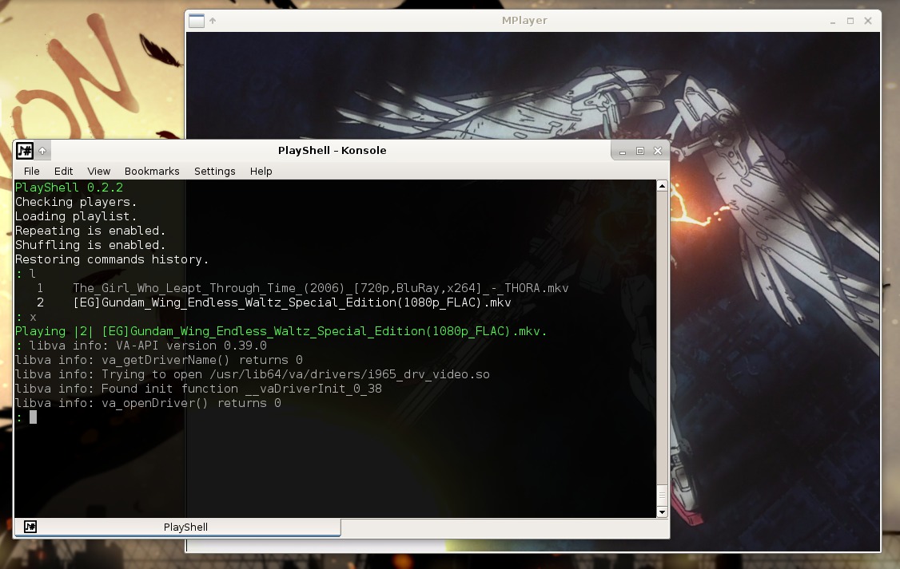Image resolution: width=900 pixels, height=569 pixels.
Task: Minimize the MPlayer video window
Action: pyautogui.click(x=833, y=21)
